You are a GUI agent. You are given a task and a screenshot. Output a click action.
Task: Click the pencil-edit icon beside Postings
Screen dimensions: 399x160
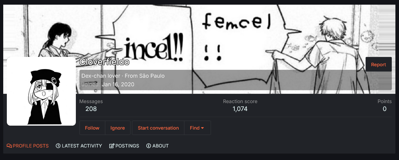coord(112,146)
